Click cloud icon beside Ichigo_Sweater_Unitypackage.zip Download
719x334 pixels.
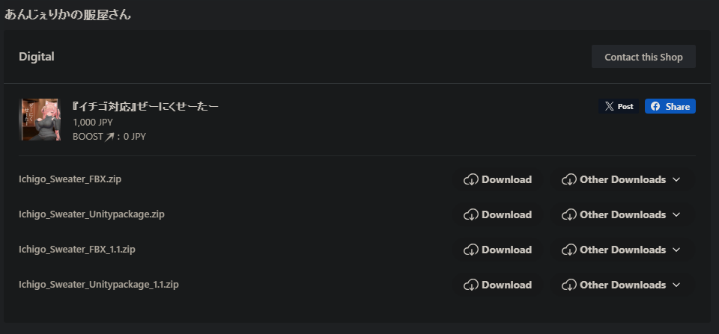click(x=471, y=215)
